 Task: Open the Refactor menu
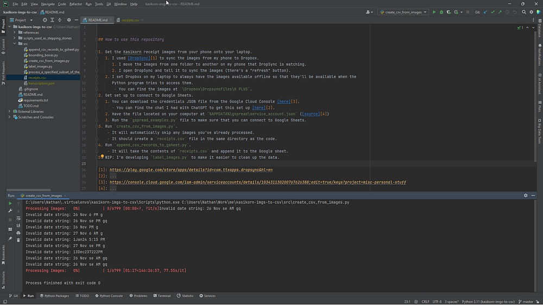click(x=75, y=4)
